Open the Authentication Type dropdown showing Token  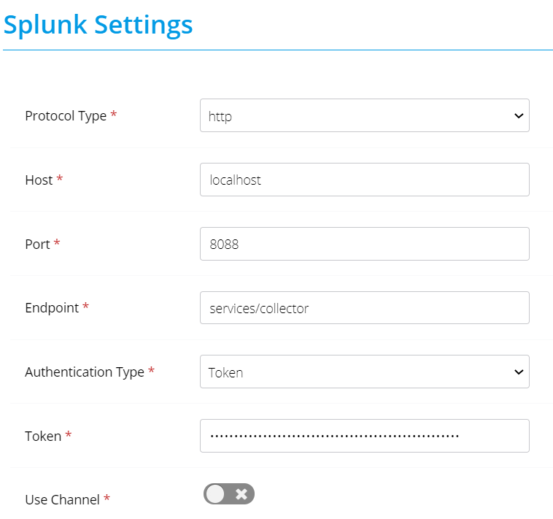pos(364,372)
